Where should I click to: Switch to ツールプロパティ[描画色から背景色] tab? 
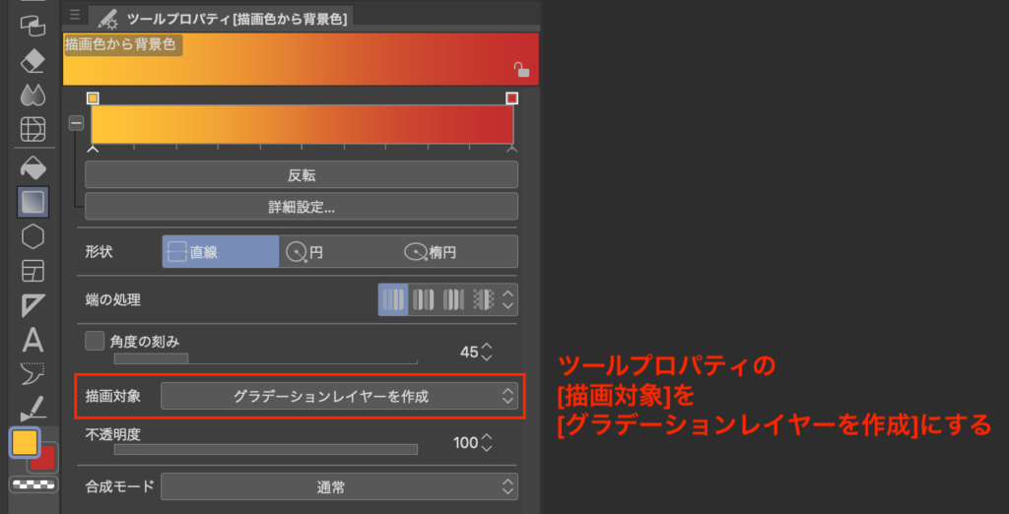[x=222, y=19]
